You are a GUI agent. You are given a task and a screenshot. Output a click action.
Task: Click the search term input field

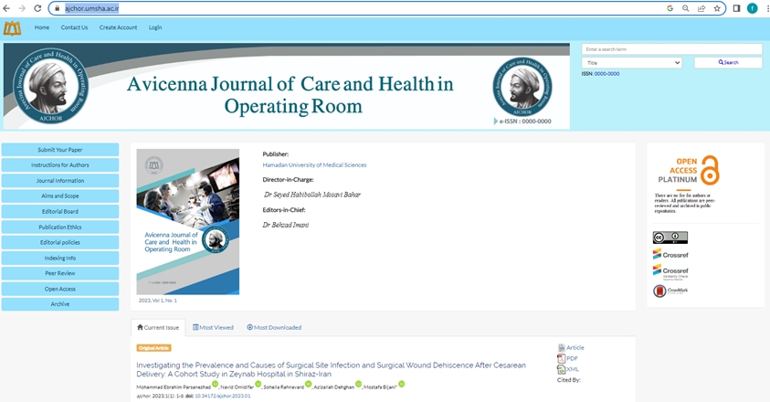(671, 49)
